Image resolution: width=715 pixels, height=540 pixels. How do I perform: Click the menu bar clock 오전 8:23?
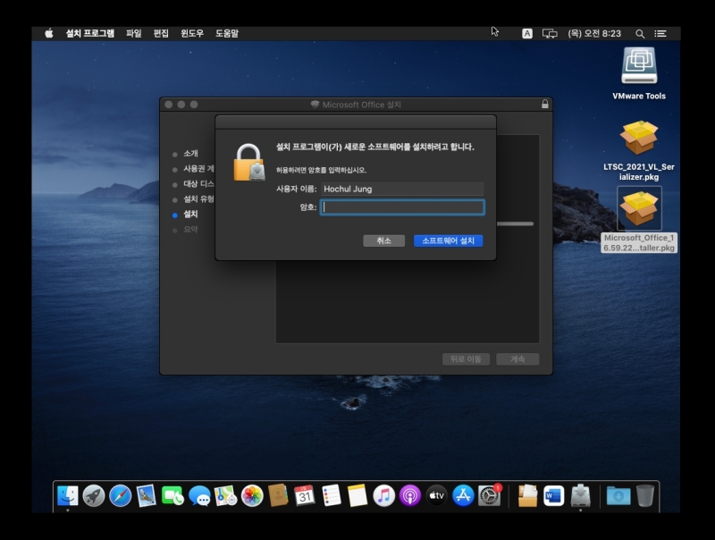pos(594,33)
